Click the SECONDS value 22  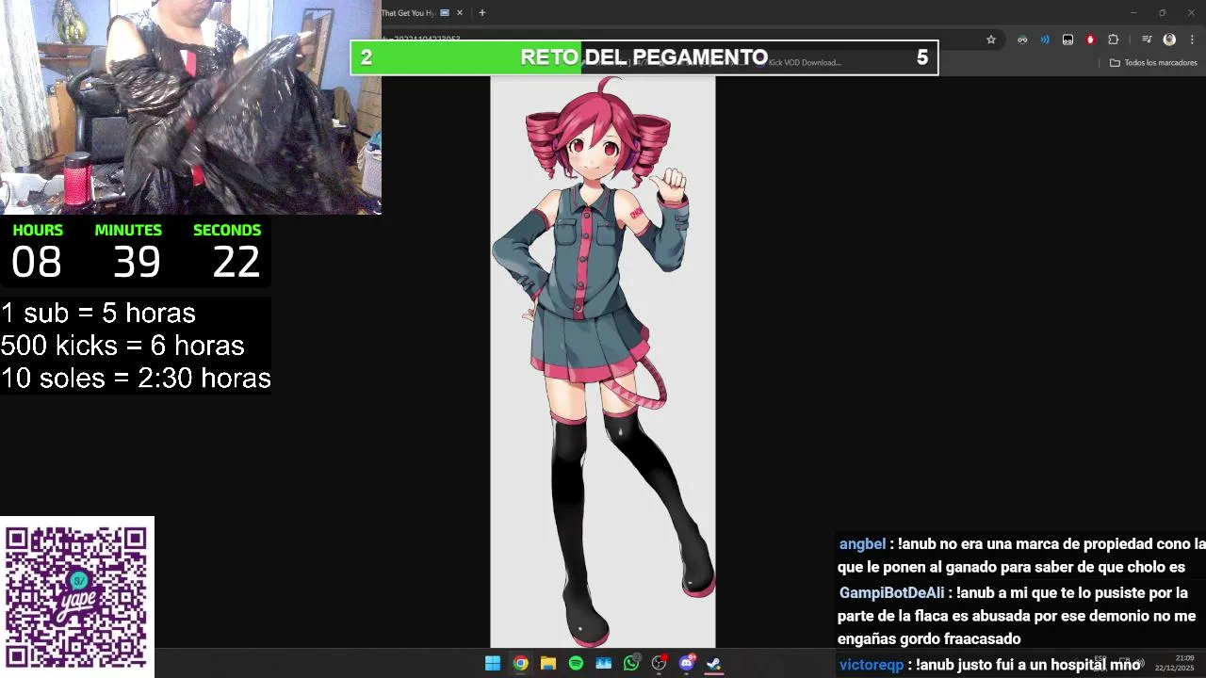pos(236,263)
